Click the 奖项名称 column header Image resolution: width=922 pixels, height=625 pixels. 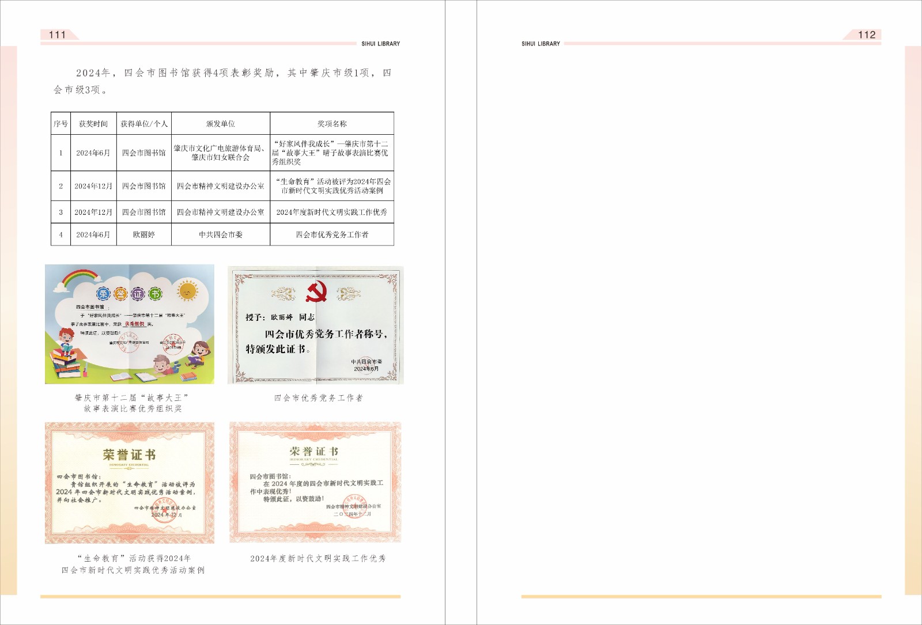coord(332,124)
